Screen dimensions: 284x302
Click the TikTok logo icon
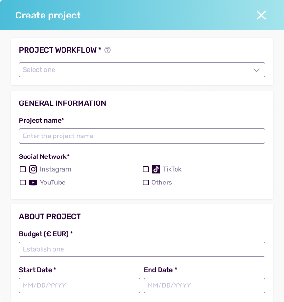tap(156, 169)
